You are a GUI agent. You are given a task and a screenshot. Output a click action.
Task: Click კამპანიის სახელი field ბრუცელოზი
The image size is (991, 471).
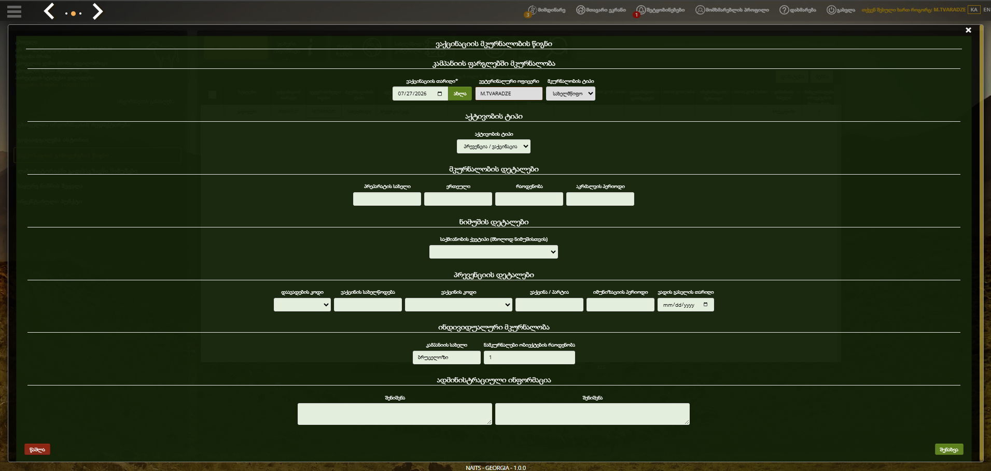pos(446,358)
